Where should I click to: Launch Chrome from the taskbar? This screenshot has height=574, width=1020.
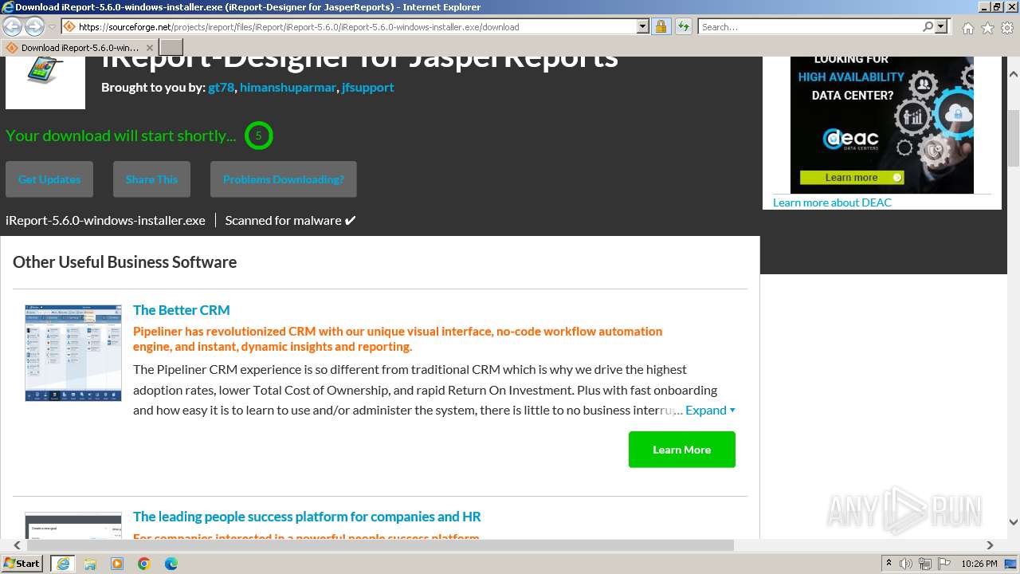[144, 564]
